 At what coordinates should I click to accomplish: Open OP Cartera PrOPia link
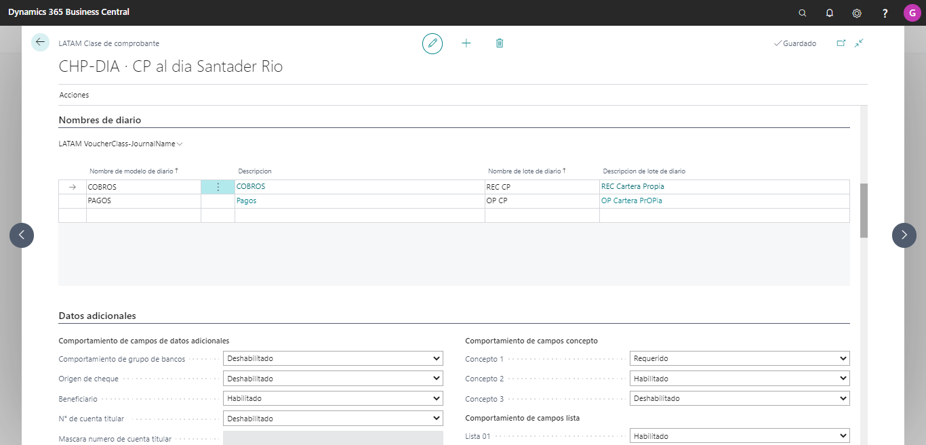click(x=632, y=201)
